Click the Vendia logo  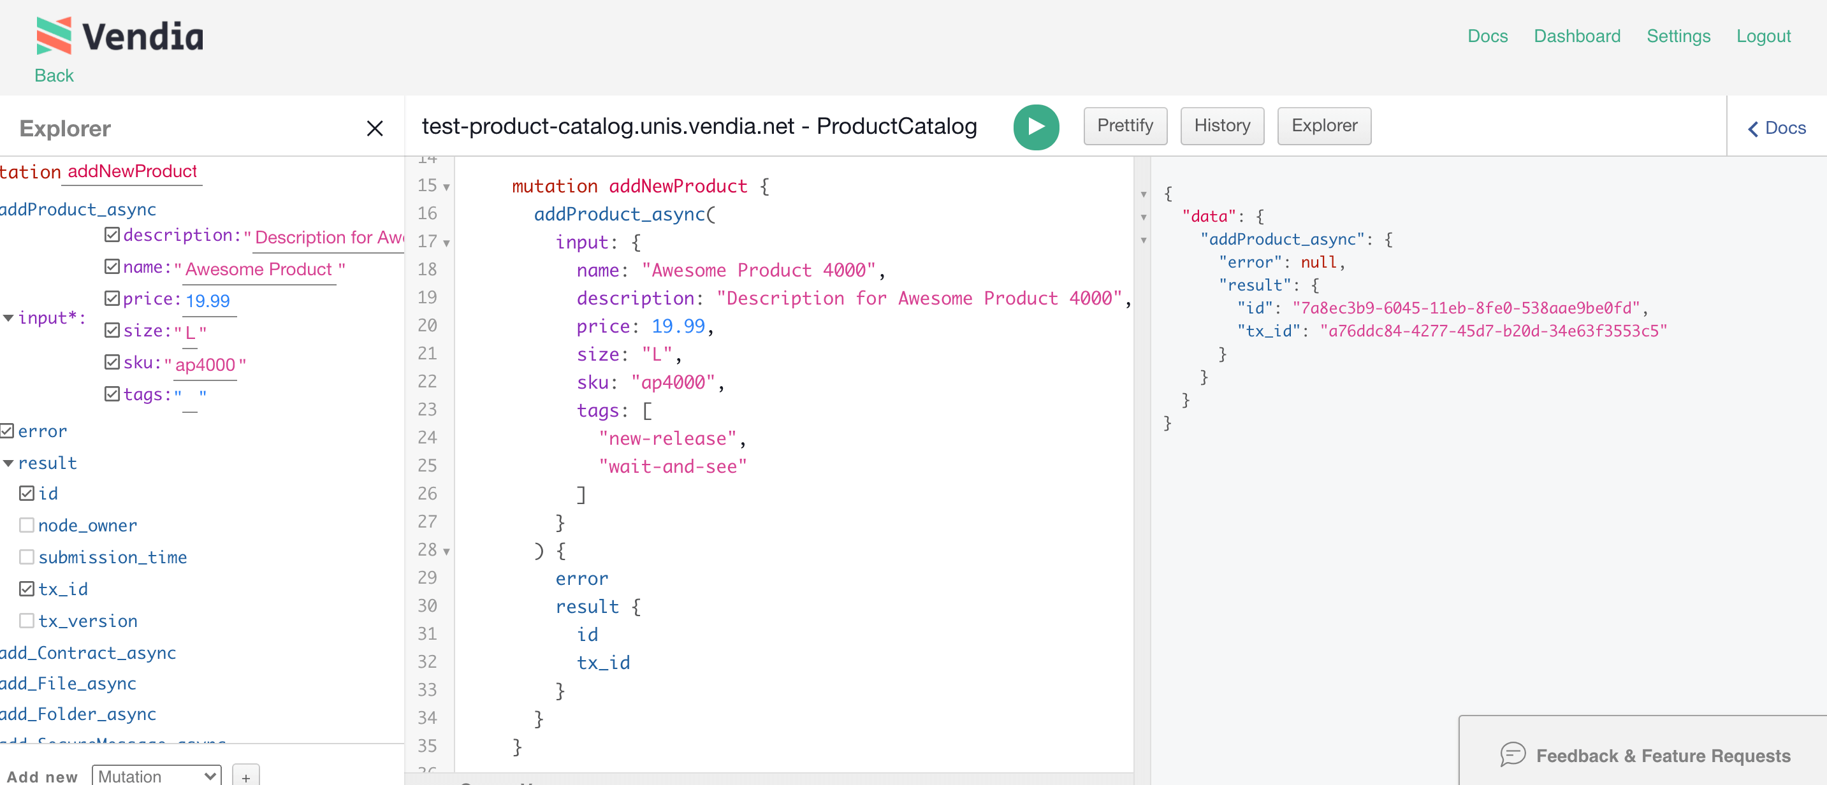point(119,36)
